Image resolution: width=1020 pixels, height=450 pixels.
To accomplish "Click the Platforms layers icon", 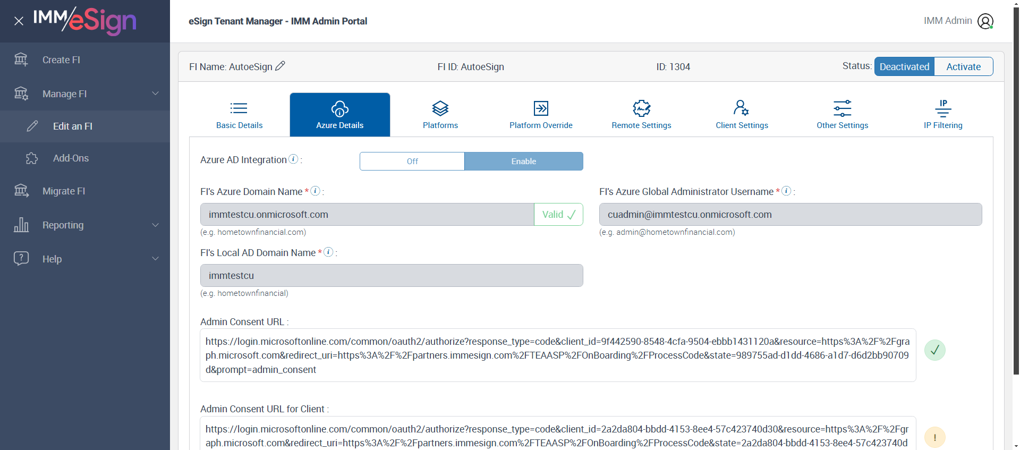I will point(440,108).
